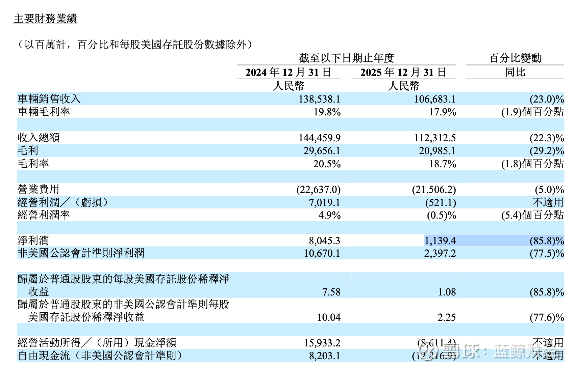Click 人民幣 under the 2025 column
This screenshot has height=369, width=575.
403,86
